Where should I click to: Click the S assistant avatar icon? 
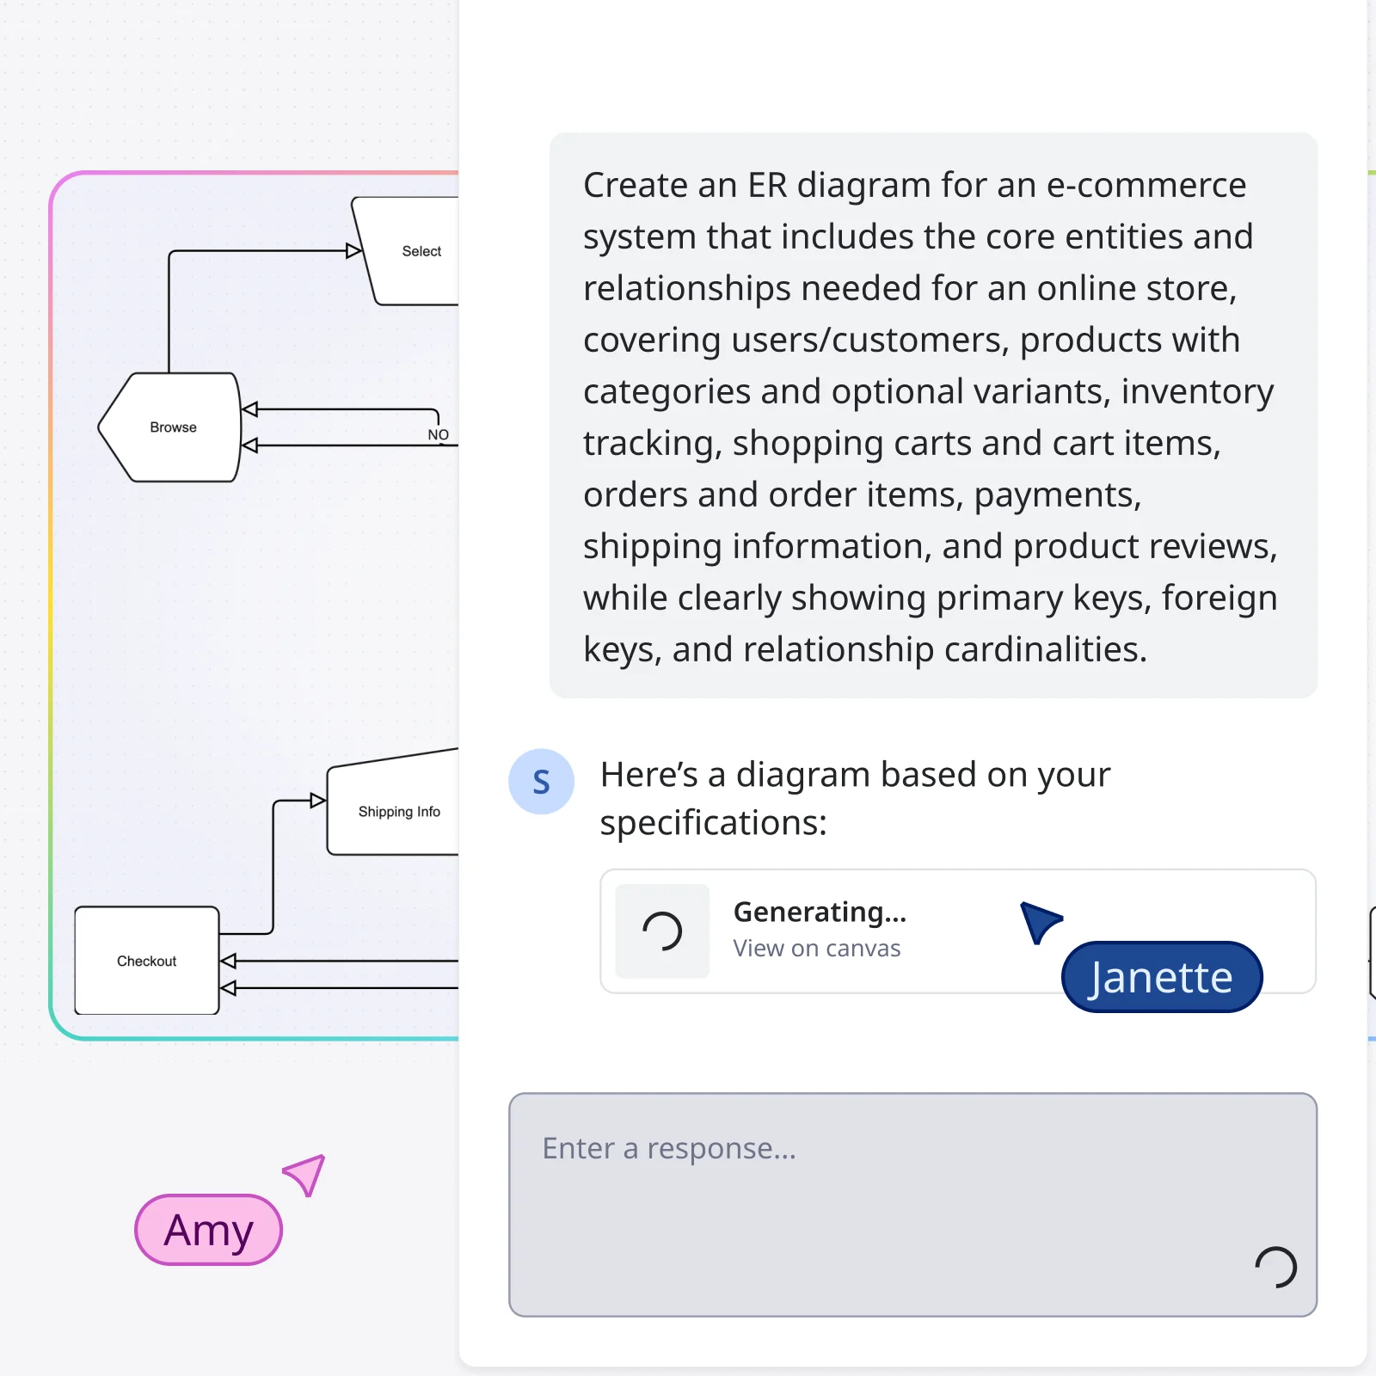541,780
